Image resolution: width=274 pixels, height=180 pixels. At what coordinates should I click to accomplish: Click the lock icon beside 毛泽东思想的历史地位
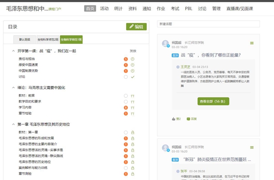click(x=132, y=162)
